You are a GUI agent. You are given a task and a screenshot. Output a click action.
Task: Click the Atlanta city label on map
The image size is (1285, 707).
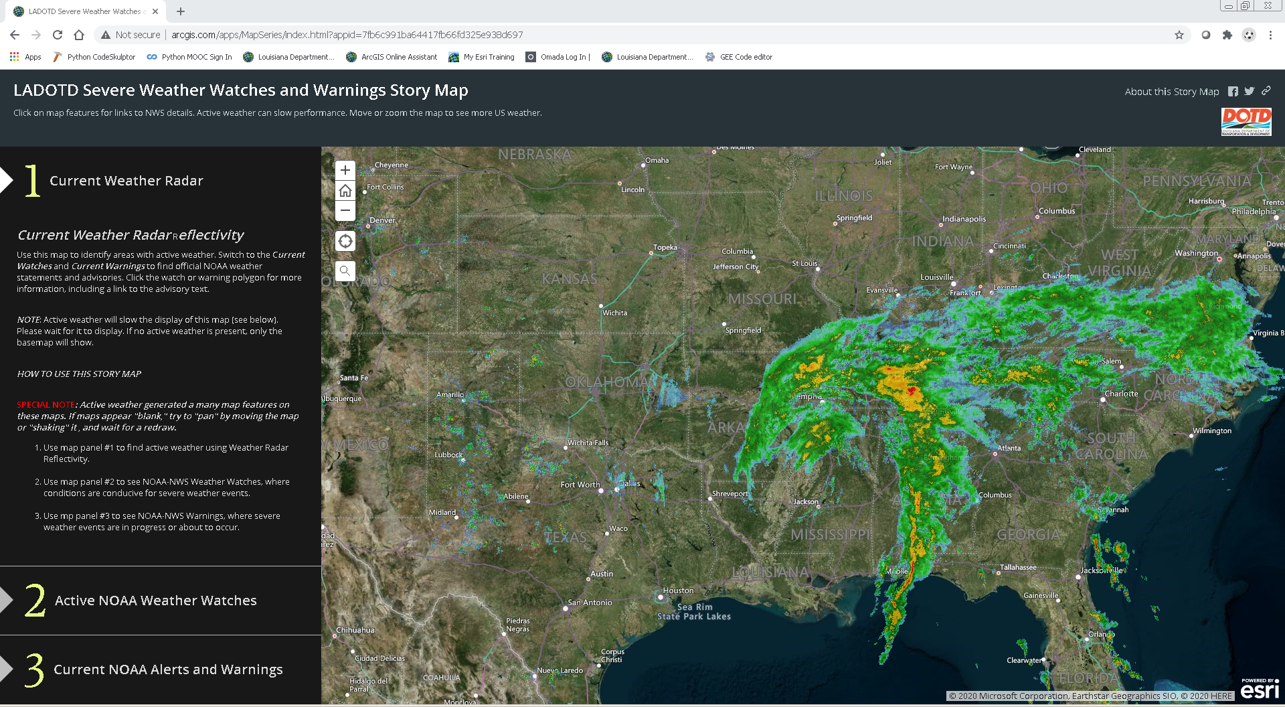1009,448
